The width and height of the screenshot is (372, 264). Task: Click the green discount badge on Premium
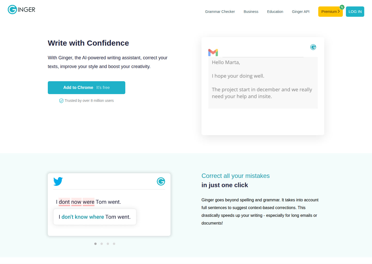point(342,7)
